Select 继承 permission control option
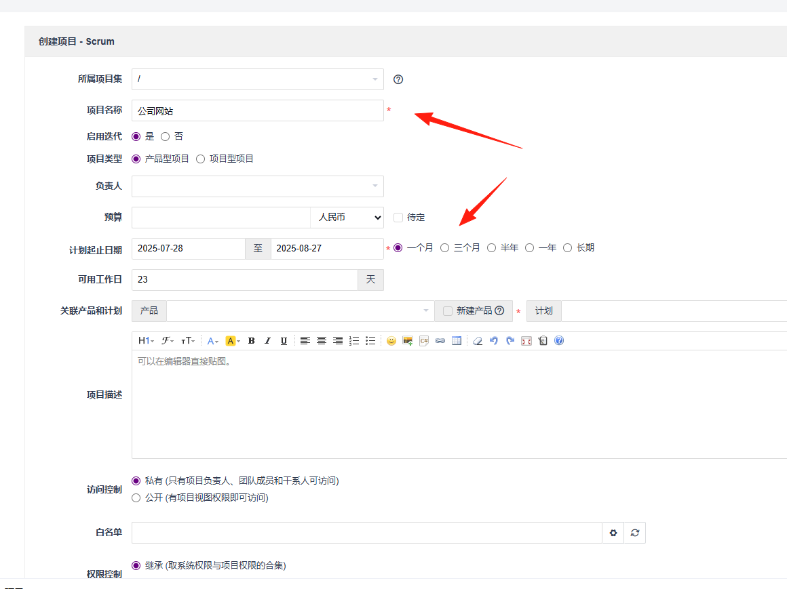Viewport: 787px width, 589px height. tap(136, 565)
